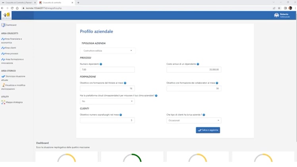Open the Tipologia azienda dropdown
This screenshot has width=297, height=167.
point(108,51)
